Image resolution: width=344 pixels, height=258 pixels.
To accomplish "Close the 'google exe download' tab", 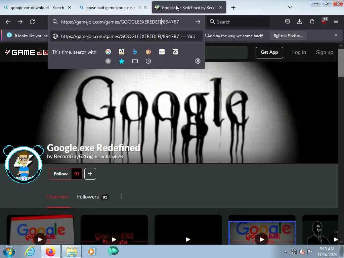I will 70,7.
